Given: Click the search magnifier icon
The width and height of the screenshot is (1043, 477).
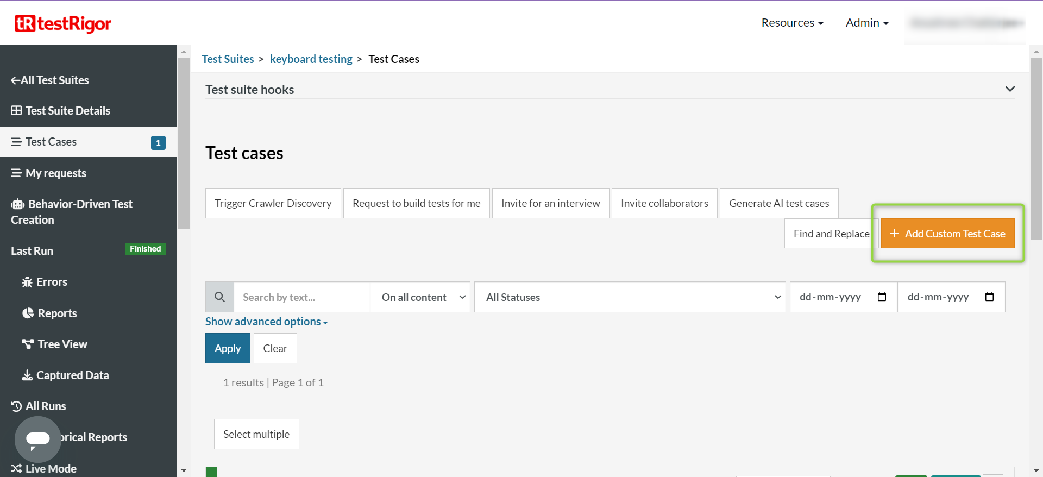Looking at the screenshot, I should tap(219, 297).
